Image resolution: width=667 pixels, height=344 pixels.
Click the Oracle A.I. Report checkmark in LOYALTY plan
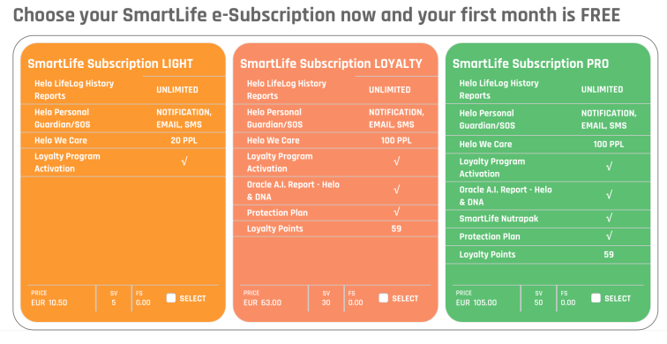click(396, 190)
